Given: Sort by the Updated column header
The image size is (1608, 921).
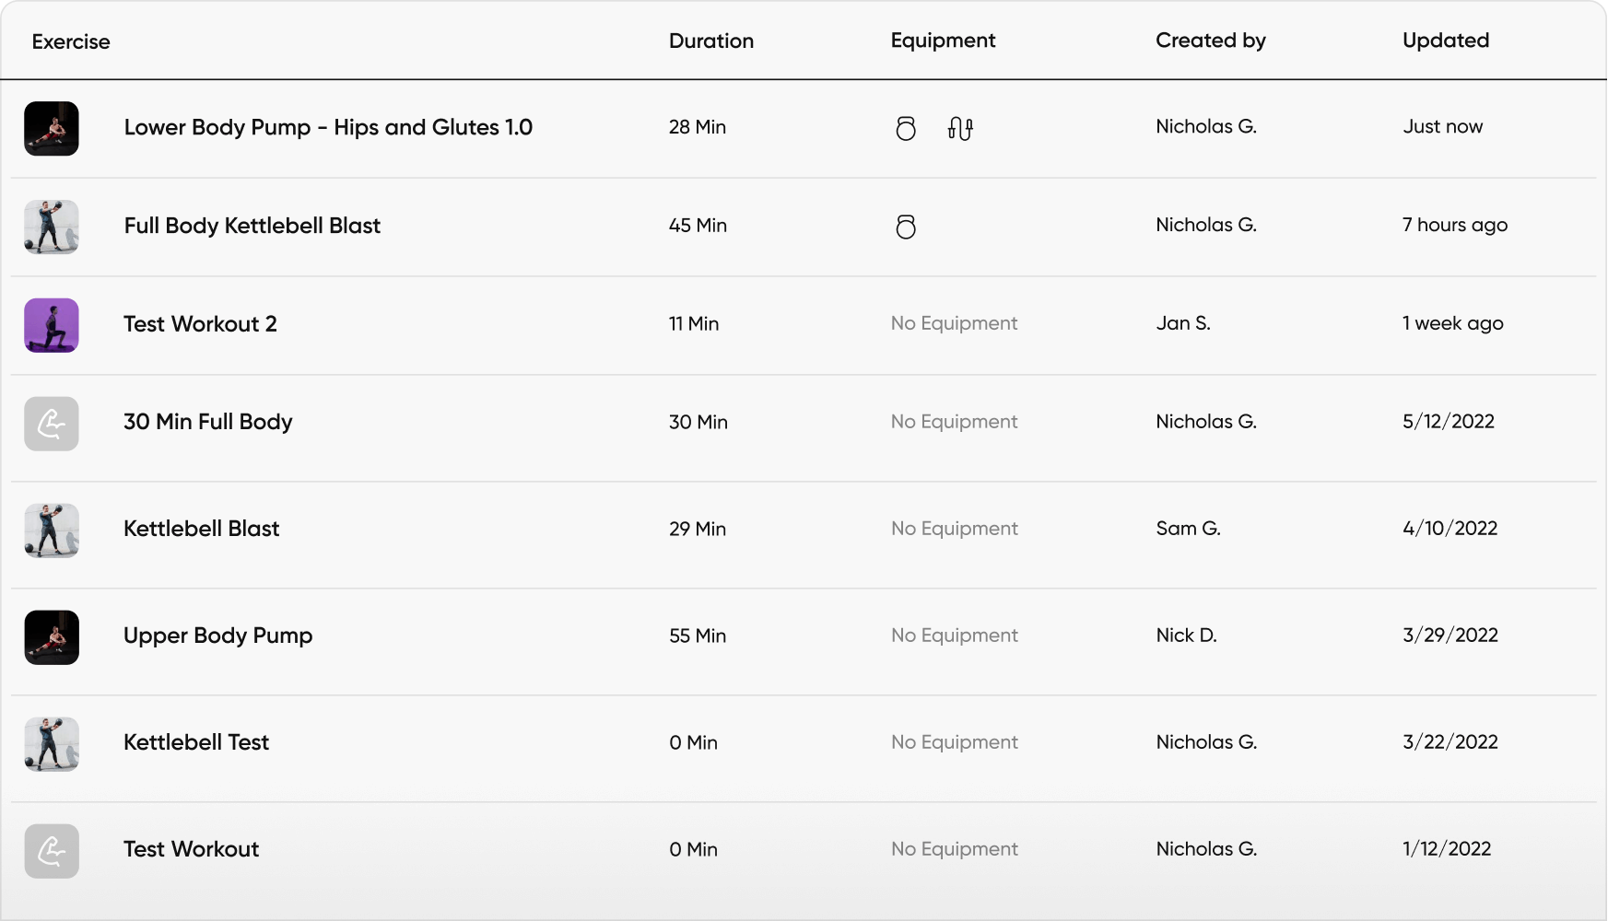Looking at the screenshot, I should (1445, 41).
